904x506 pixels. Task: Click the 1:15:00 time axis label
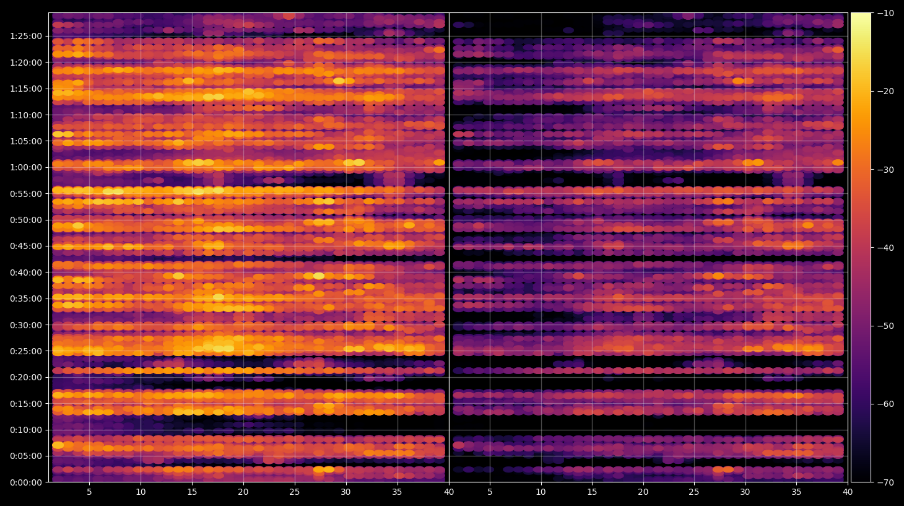click(x=26, y=89)
